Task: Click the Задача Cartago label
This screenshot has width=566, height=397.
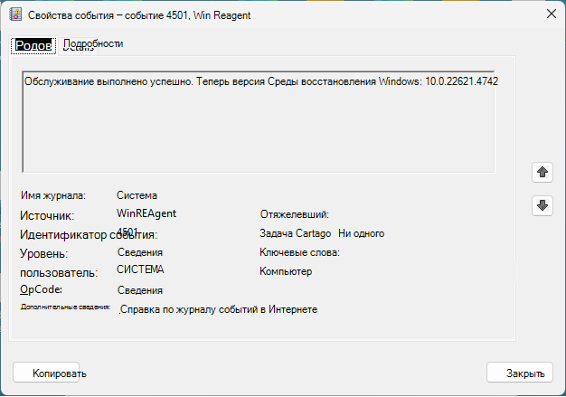Action: click(296, 233)
